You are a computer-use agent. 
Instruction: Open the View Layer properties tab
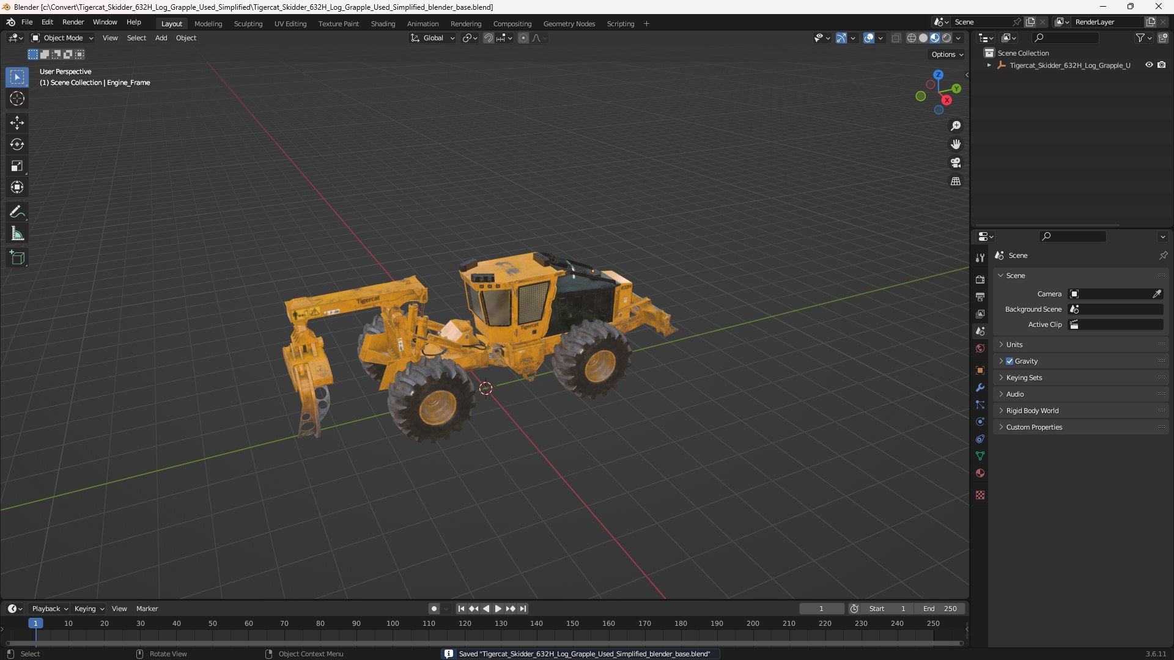980,313
